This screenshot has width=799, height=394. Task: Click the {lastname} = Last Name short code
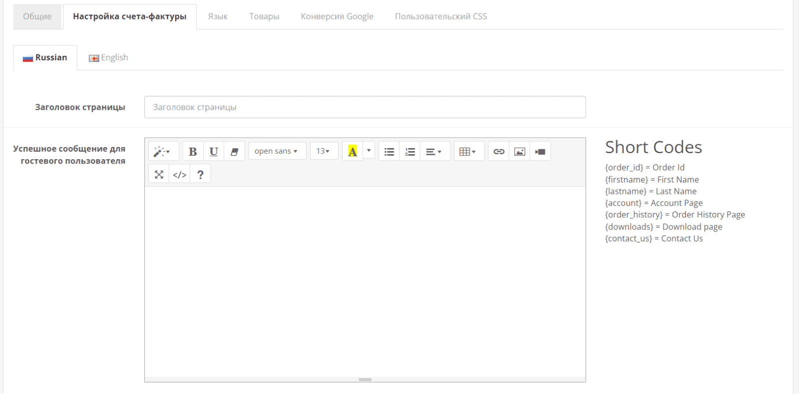[x=651, y=192]
